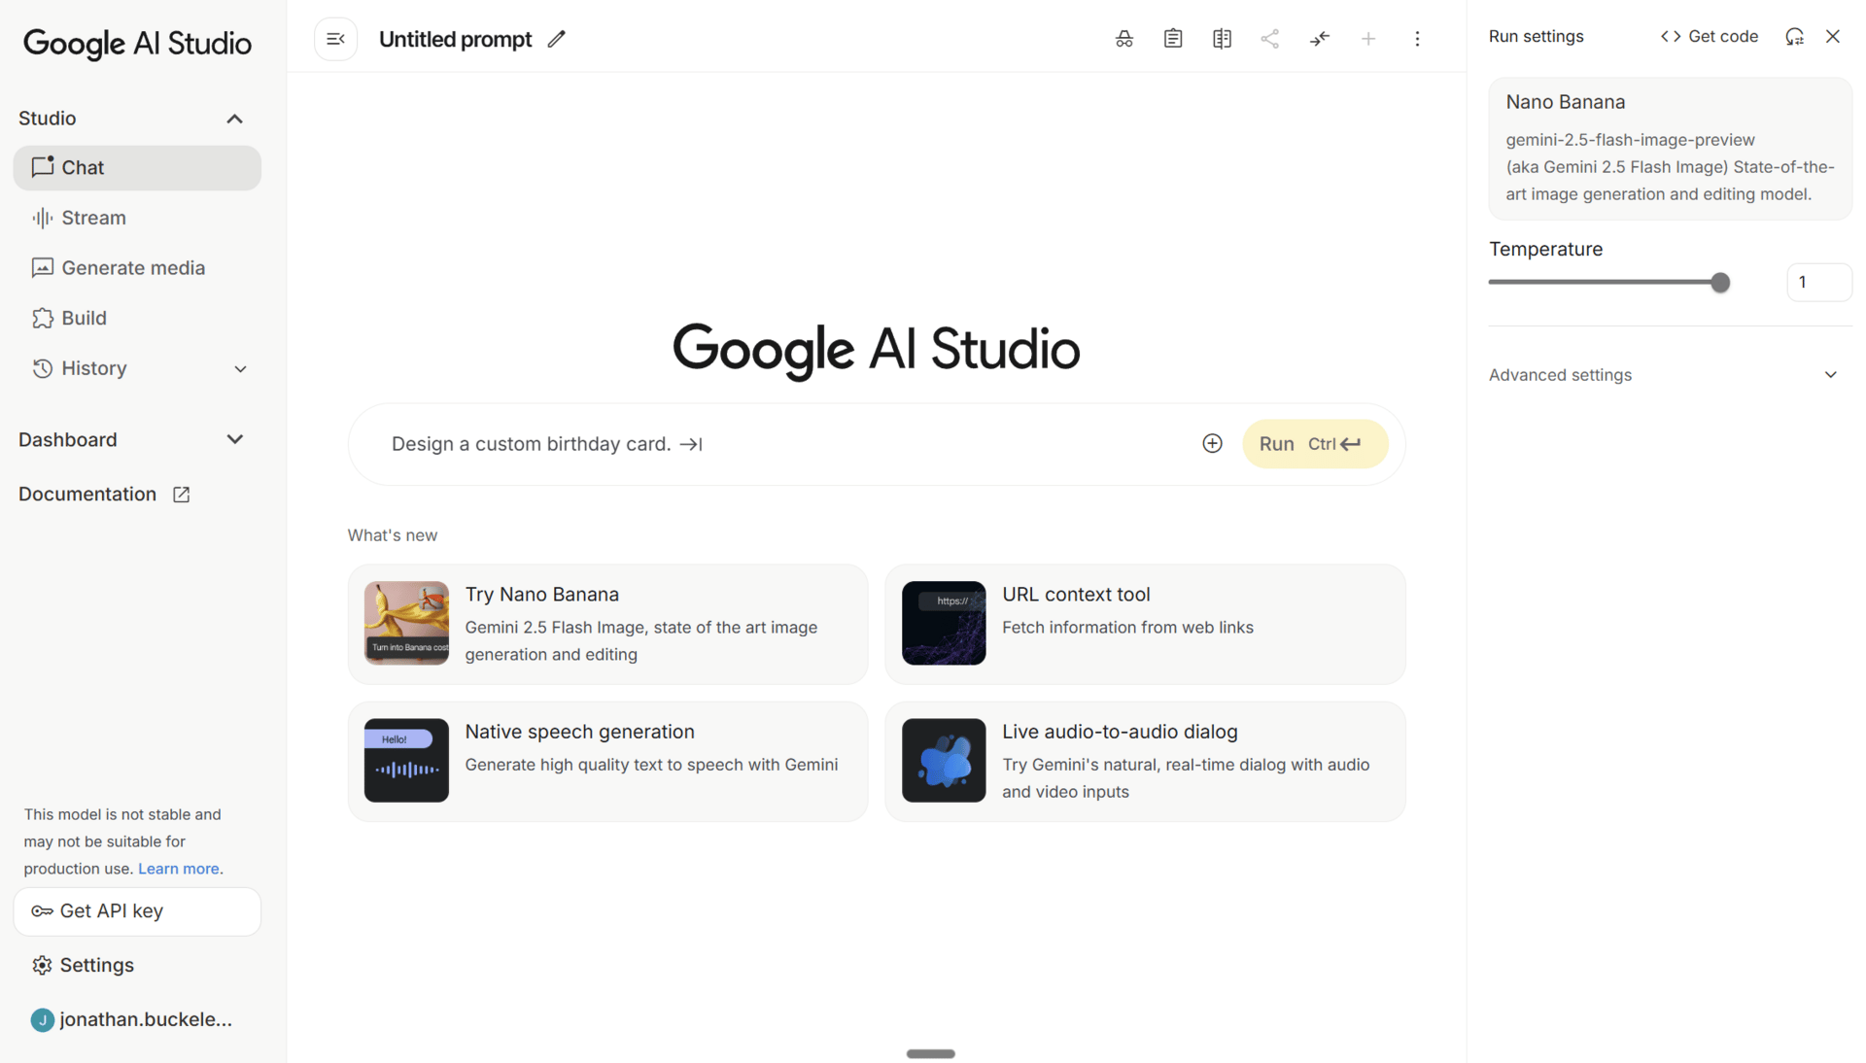Click the collapse arrows icon in toolbar

[x=1320, y=39]
